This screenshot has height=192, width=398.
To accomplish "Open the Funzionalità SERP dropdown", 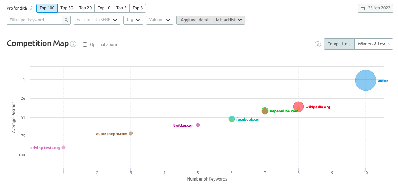I will pyautogui.click(x=97, y=20).
